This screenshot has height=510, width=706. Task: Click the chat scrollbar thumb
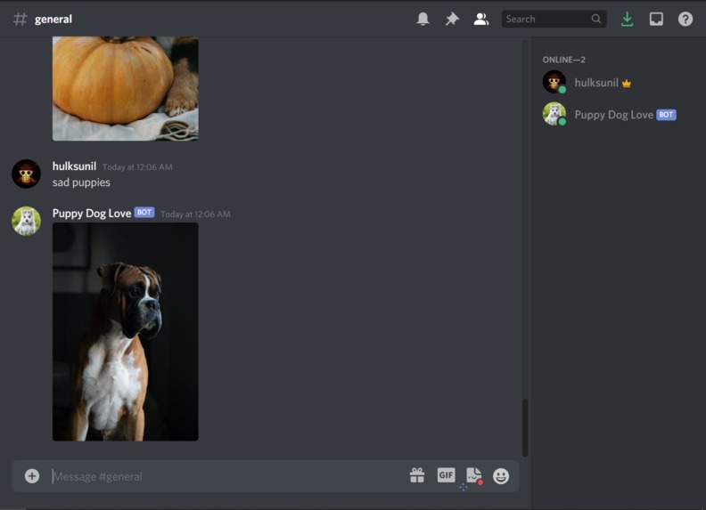pyautogui.click(x=524, y=427)
